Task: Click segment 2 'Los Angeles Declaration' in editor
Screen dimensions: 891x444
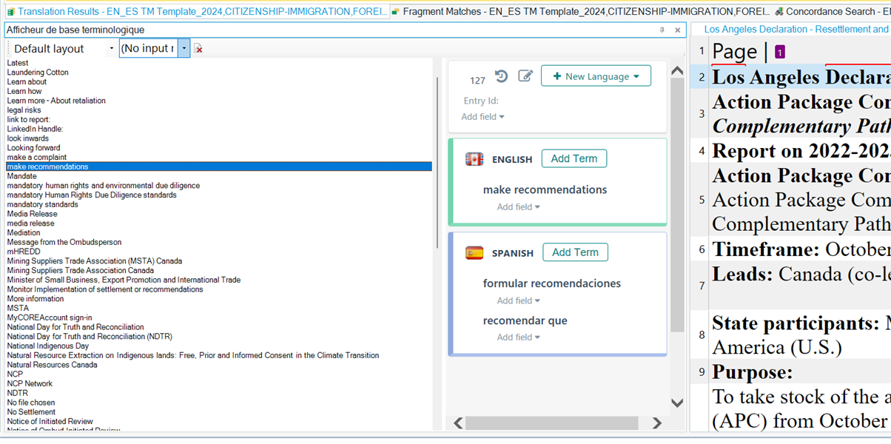Action: (801, 77)
